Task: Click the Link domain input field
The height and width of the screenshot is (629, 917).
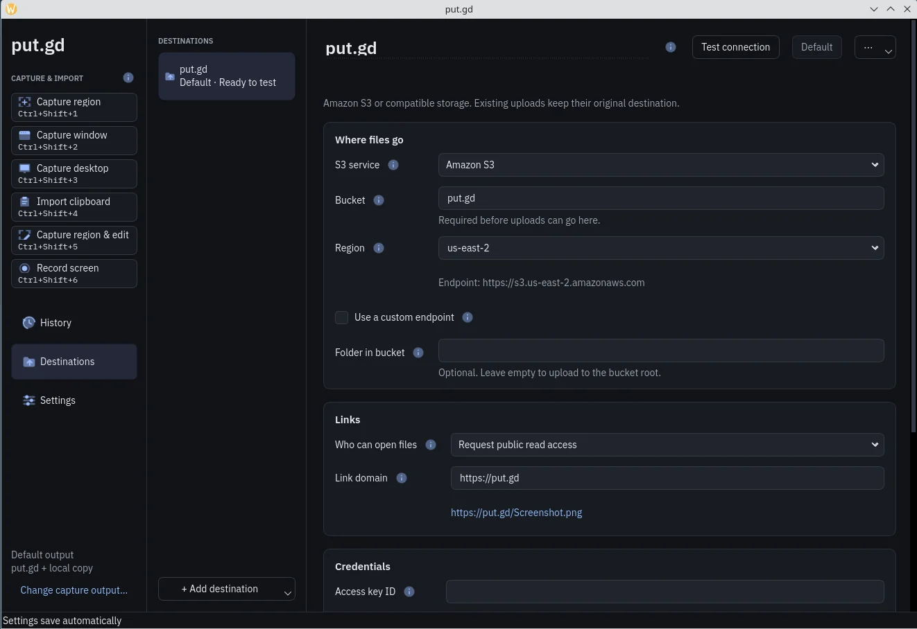Action: (667, 478)
